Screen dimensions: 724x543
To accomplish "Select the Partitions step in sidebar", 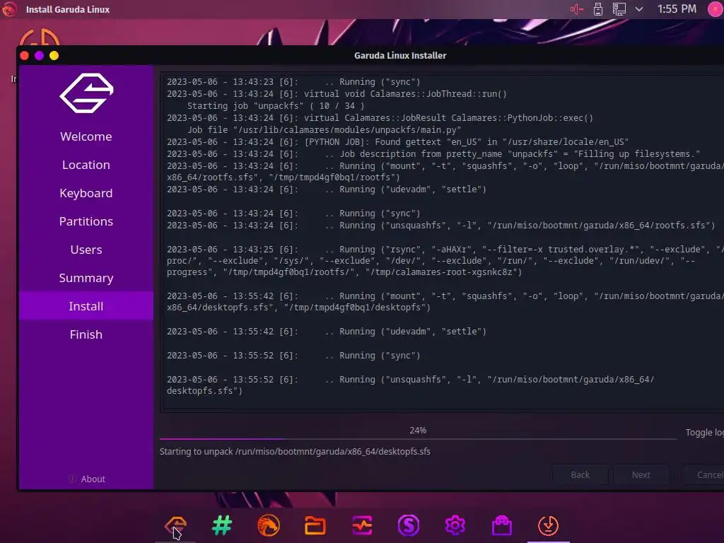I will [x=86, y=221].
